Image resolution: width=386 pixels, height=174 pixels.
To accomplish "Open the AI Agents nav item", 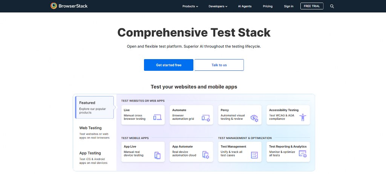I will coord(245,6).
